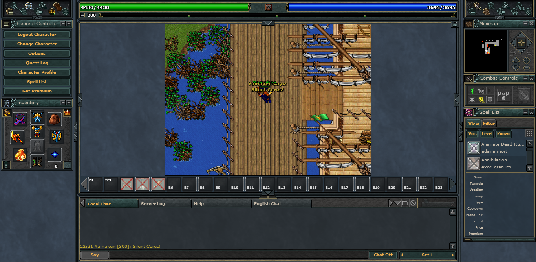Viewport: 536px width, 262px height.
Task: Click the status icon between health and mana bars
Action: [269, 7]
